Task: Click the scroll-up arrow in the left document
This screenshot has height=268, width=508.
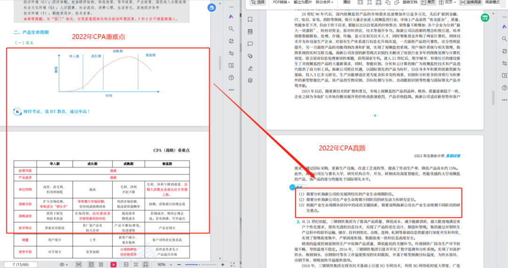Action: coord(220,3)
